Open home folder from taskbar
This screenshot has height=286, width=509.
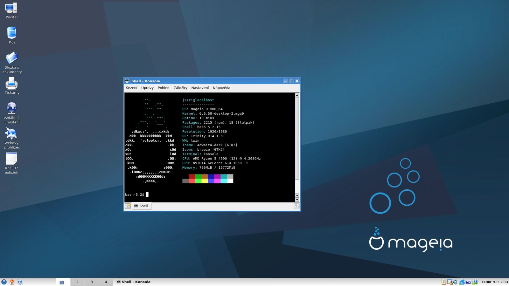(12, 282)
